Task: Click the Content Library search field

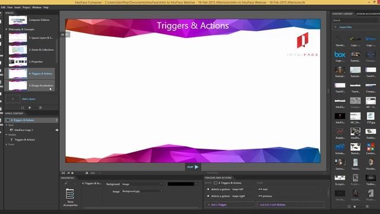Action: [x=356, y=20]
